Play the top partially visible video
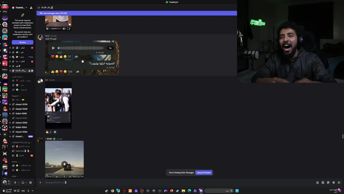 48,29
